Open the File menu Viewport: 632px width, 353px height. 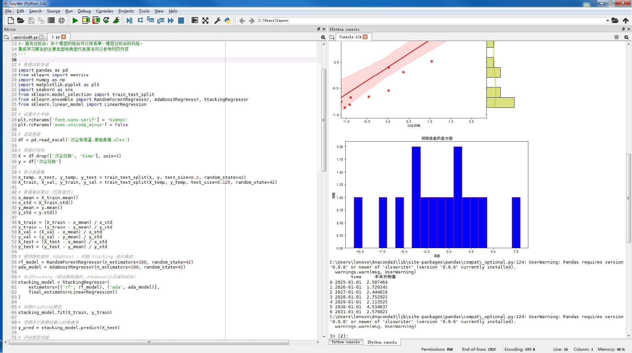coord(8,11)
